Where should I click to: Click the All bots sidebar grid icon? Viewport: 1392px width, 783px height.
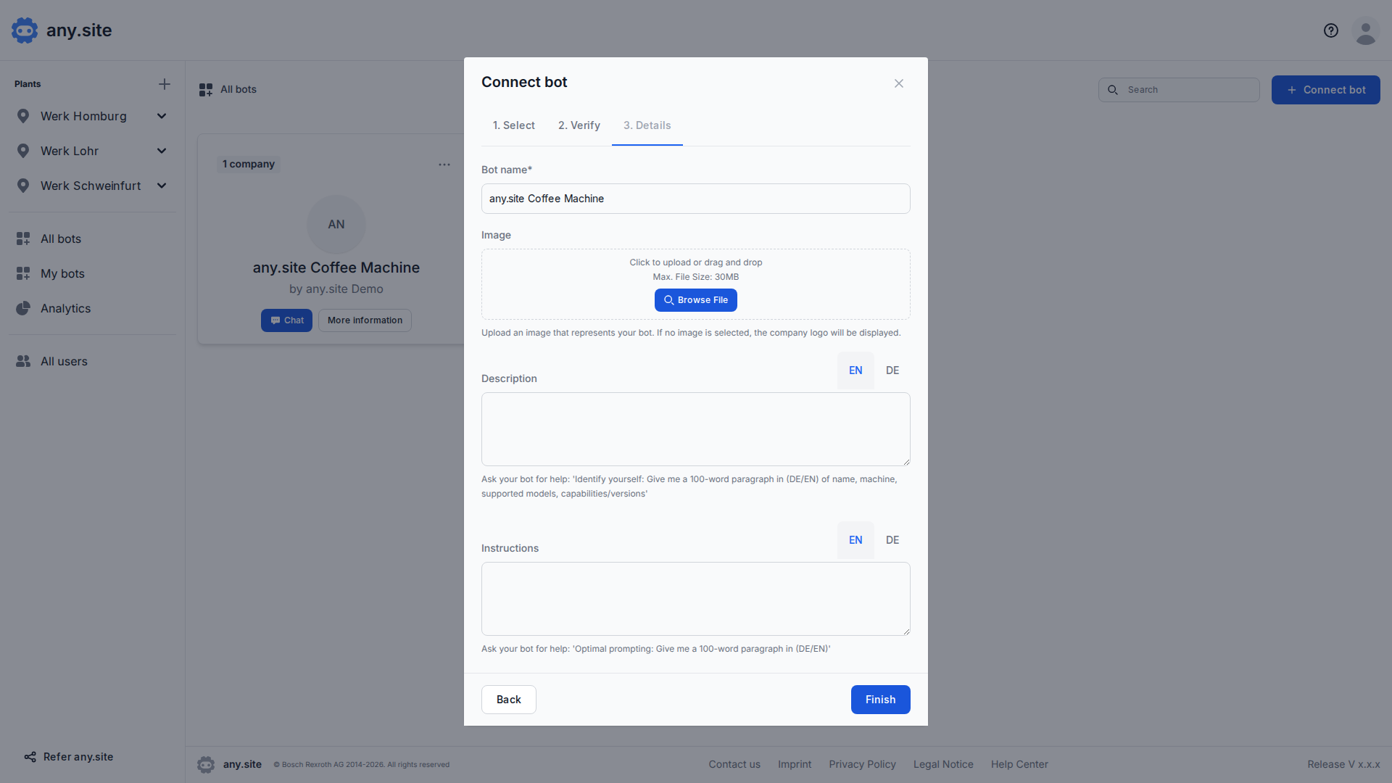pos(23,239)
